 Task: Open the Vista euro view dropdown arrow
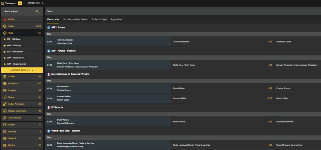(x=20, y=3)
